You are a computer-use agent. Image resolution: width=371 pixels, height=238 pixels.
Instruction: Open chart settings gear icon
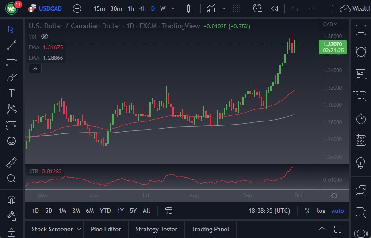click(334, 195)
